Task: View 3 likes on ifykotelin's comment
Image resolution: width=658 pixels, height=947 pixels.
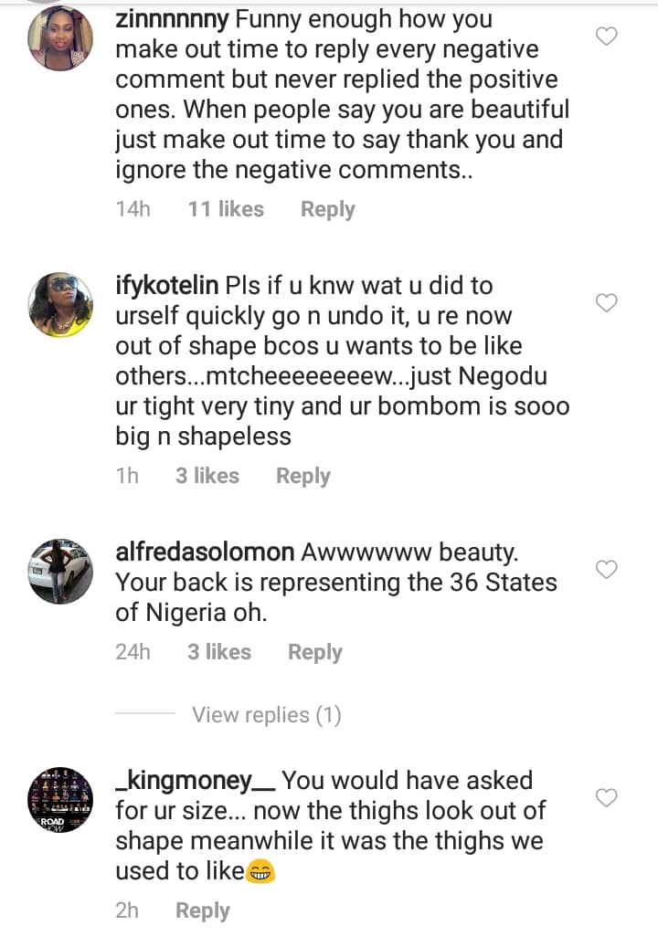Action: (x=207, y=476)
